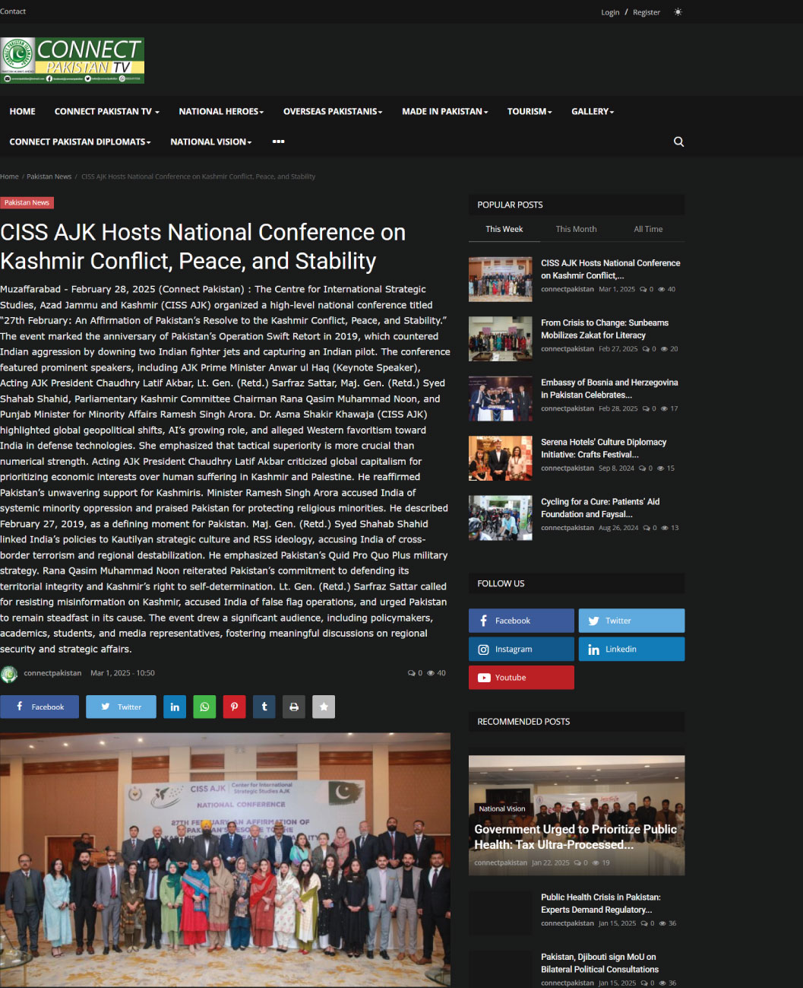The height and width of the screenshot is (988, 803).
Task: Expand Made in Pakistan dropdown
Action: [444, 112]
